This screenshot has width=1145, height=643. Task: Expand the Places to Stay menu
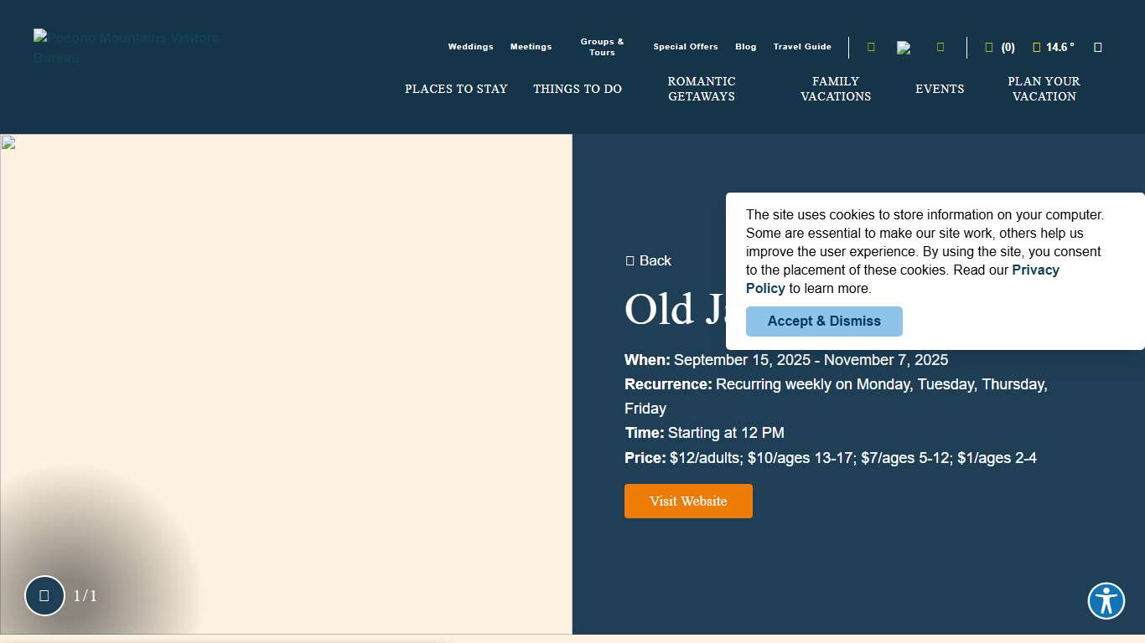pyautogui.click(x=456, y=89)
